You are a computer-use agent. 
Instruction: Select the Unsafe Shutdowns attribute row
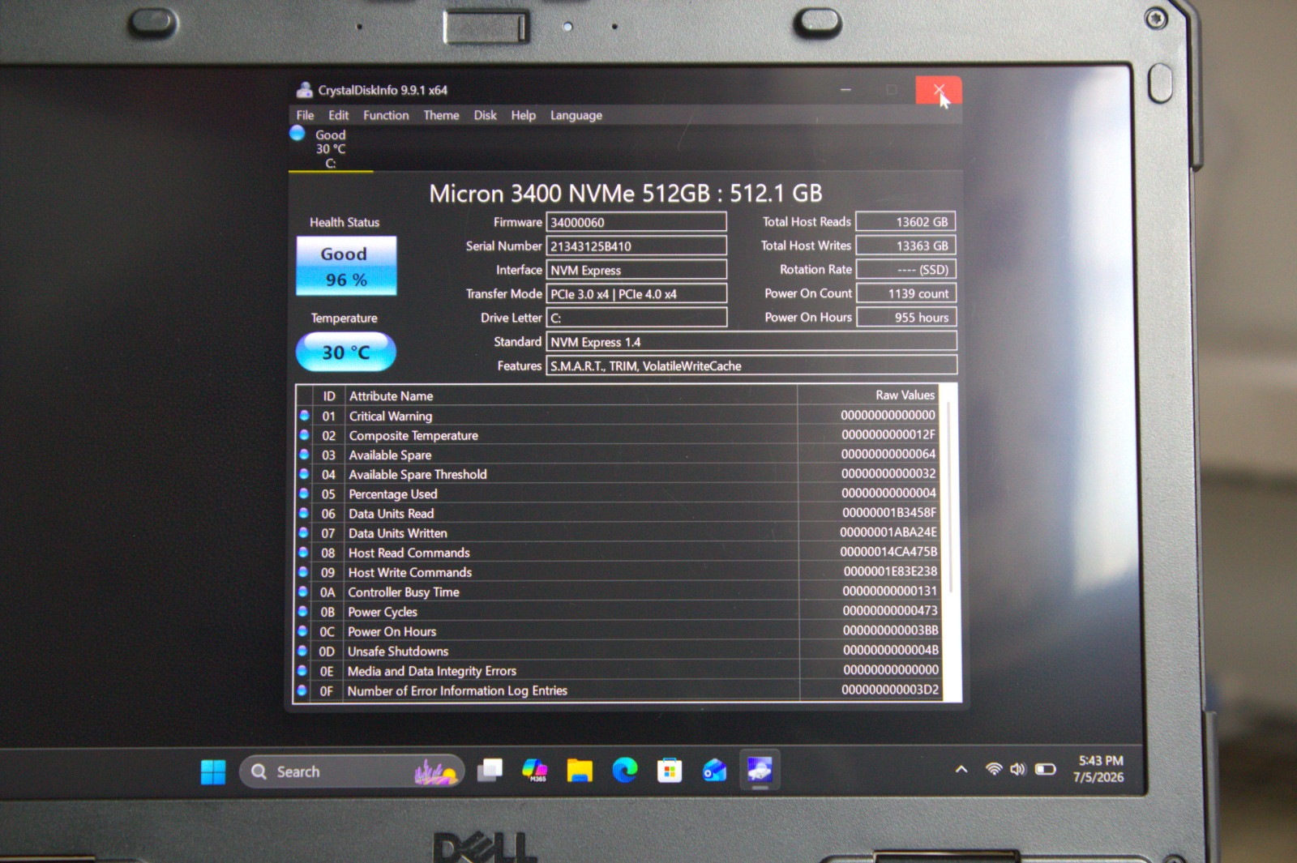coord(618,651)
